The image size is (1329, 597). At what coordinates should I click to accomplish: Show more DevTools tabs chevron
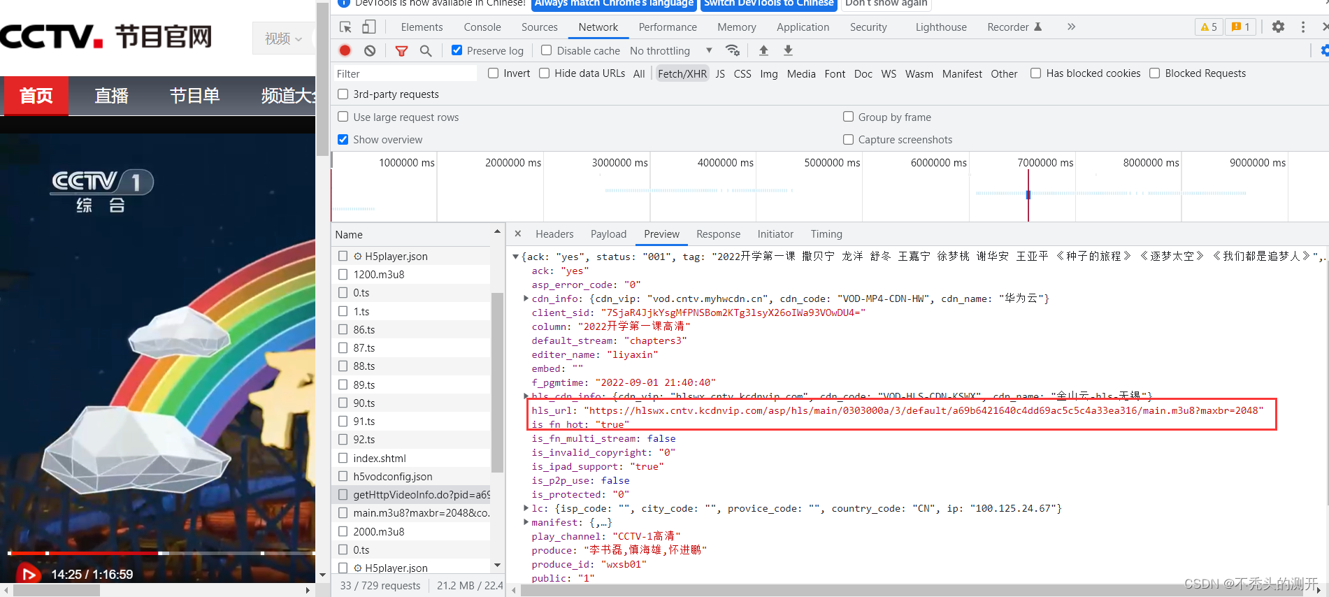tap(1071, 27)
